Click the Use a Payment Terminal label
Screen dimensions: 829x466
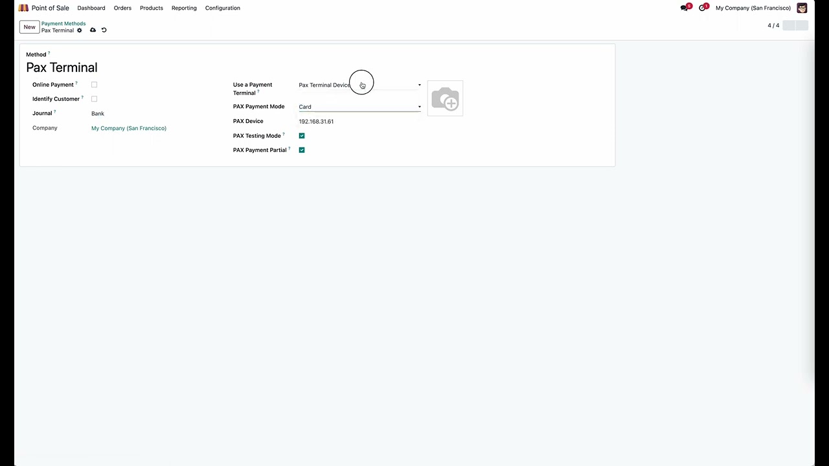click(253, 89)
